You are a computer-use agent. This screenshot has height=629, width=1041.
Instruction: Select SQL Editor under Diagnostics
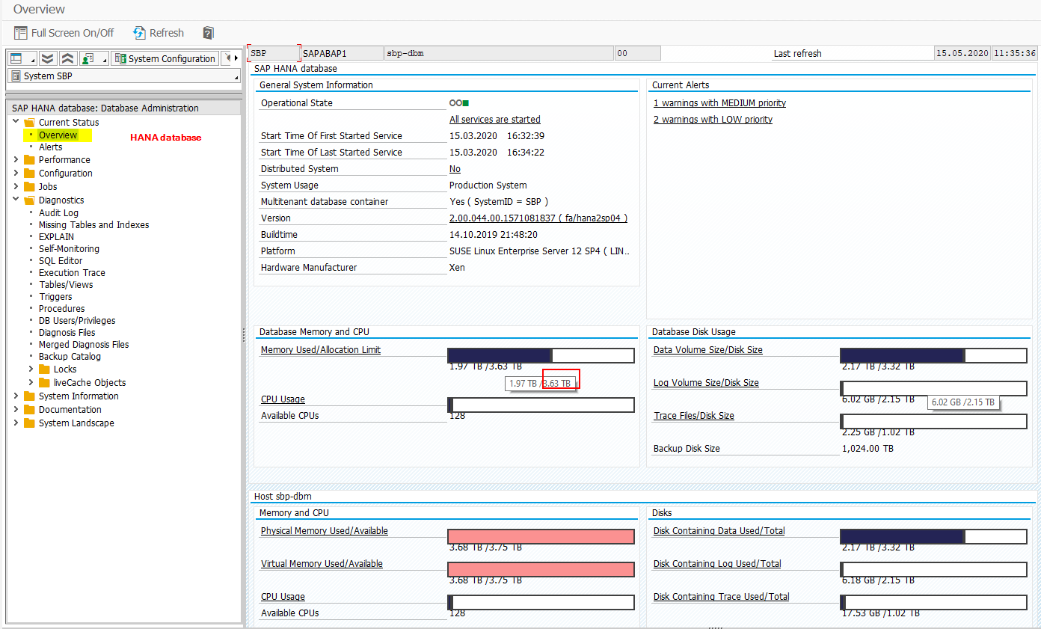click(x=61, y=260)
